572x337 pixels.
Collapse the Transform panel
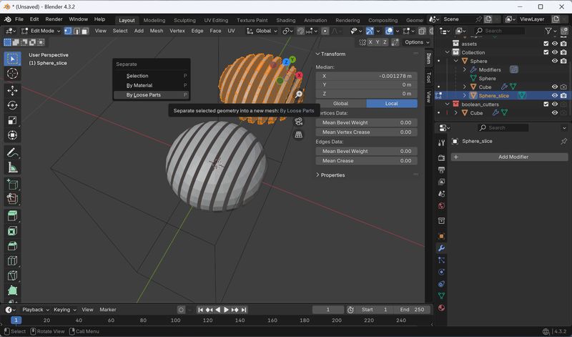(331, 54)
